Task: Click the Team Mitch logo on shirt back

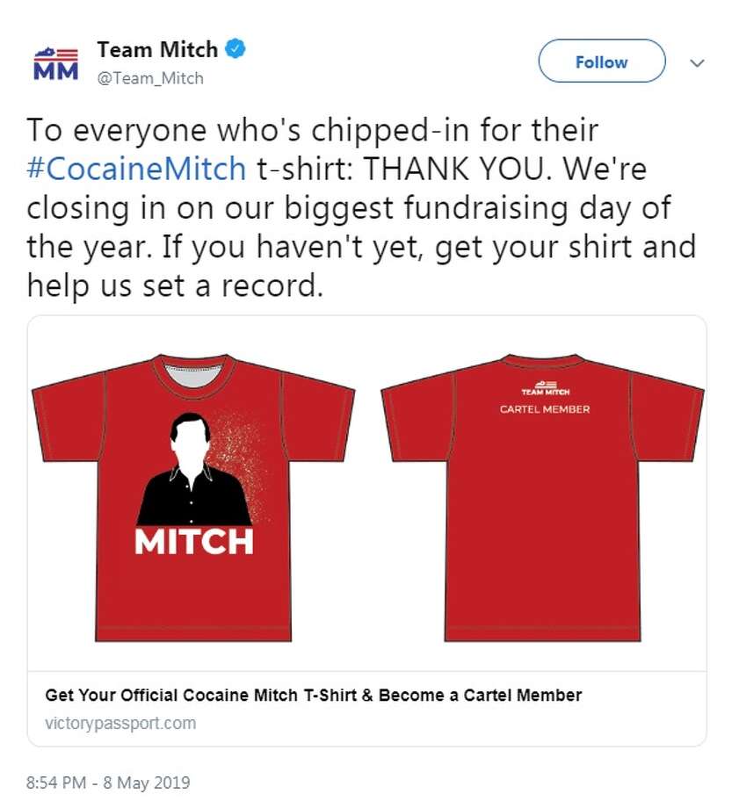Action: point(545,388)
